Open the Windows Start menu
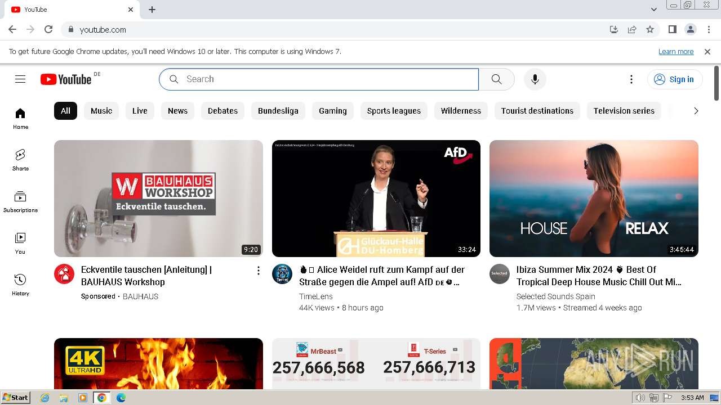This screenshot has width=721, height=405. pyautogui.click(x=15, y=398)
